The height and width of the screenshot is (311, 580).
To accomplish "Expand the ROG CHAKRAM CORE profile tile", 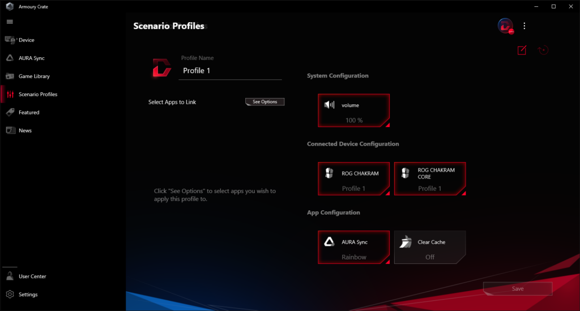I will click(430, 178).
